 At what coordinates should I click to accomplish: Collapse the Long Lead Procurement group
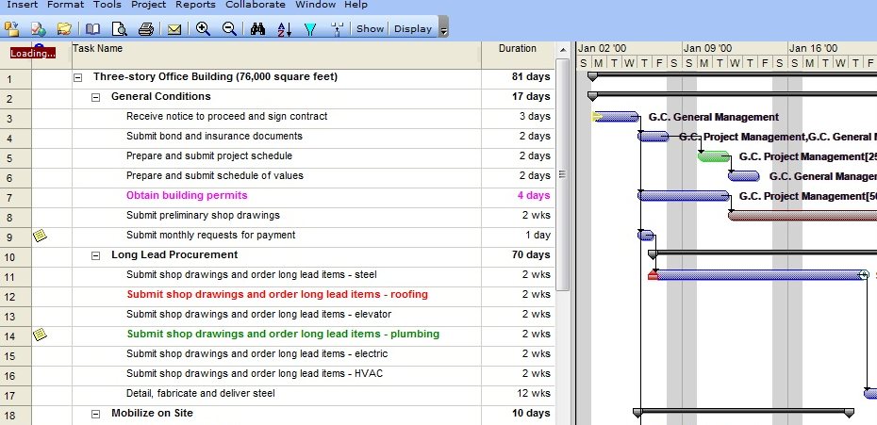(96, 255)
